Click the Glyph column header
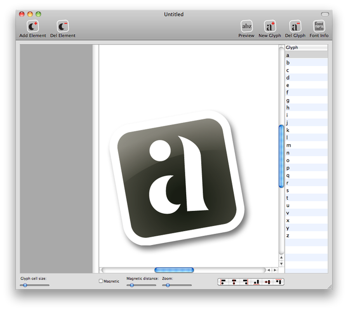This screenshot has height=311, width=348. pos(306,48)
